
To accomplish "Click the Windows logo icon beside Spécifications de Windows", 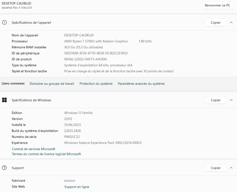I will [4, 100].
